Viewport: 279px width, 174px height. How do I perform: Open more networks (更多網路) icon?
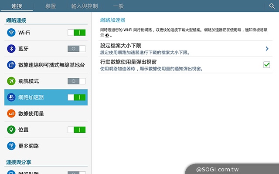point(11,146)
